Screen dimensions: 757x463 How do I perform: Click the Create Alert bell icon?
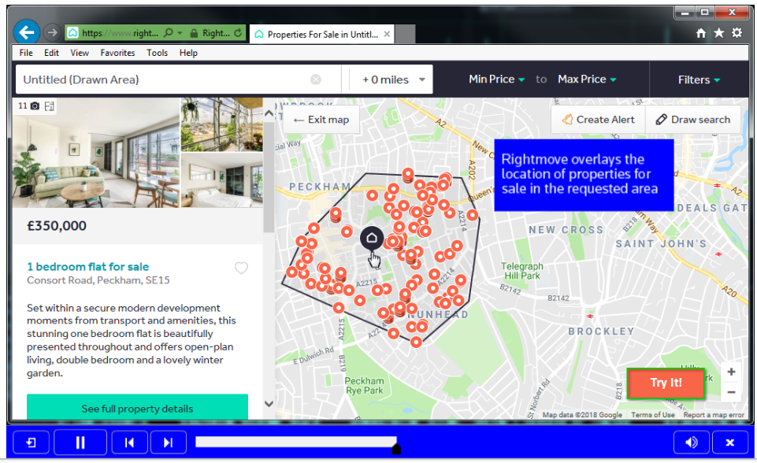[x=569, y=120]
